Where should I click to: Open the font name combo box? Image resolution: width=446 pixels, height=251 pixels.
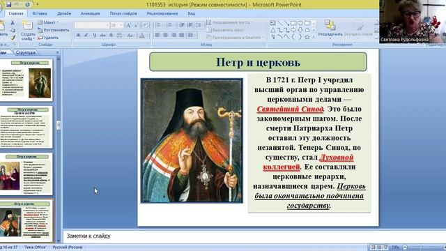(92, 25)
